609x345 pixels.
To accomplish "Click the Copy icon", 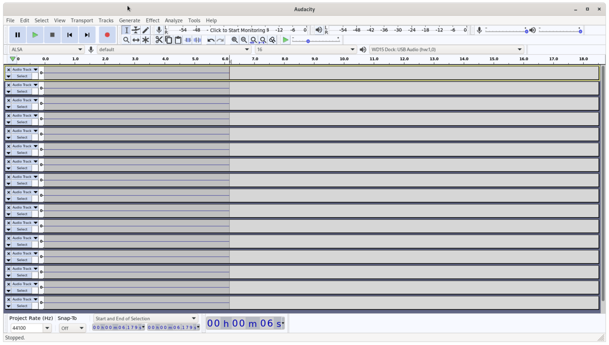I will 168,40.
